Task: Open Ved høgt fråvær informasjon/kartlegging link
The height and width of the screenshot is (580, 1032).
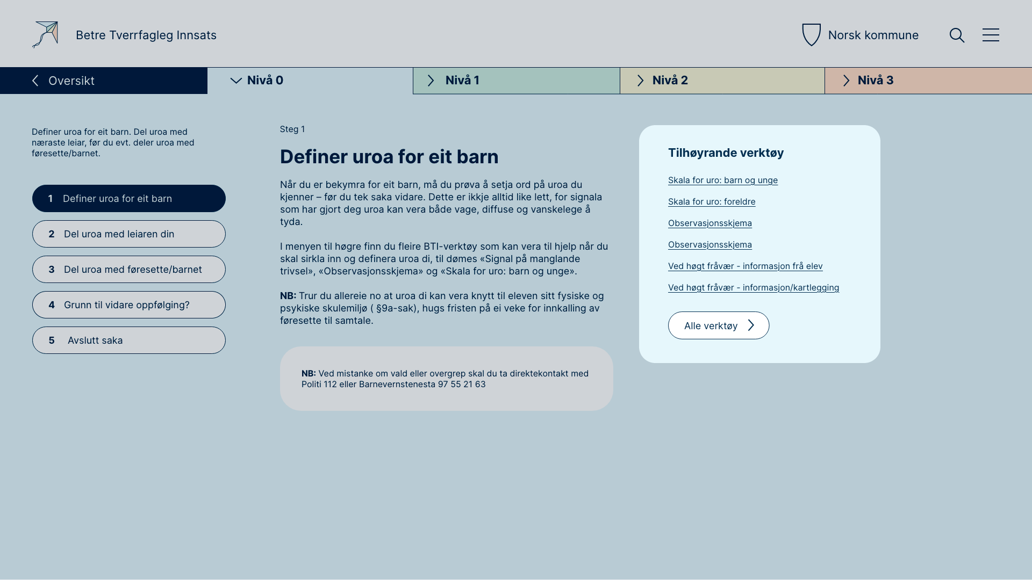Action: (753, 288)
